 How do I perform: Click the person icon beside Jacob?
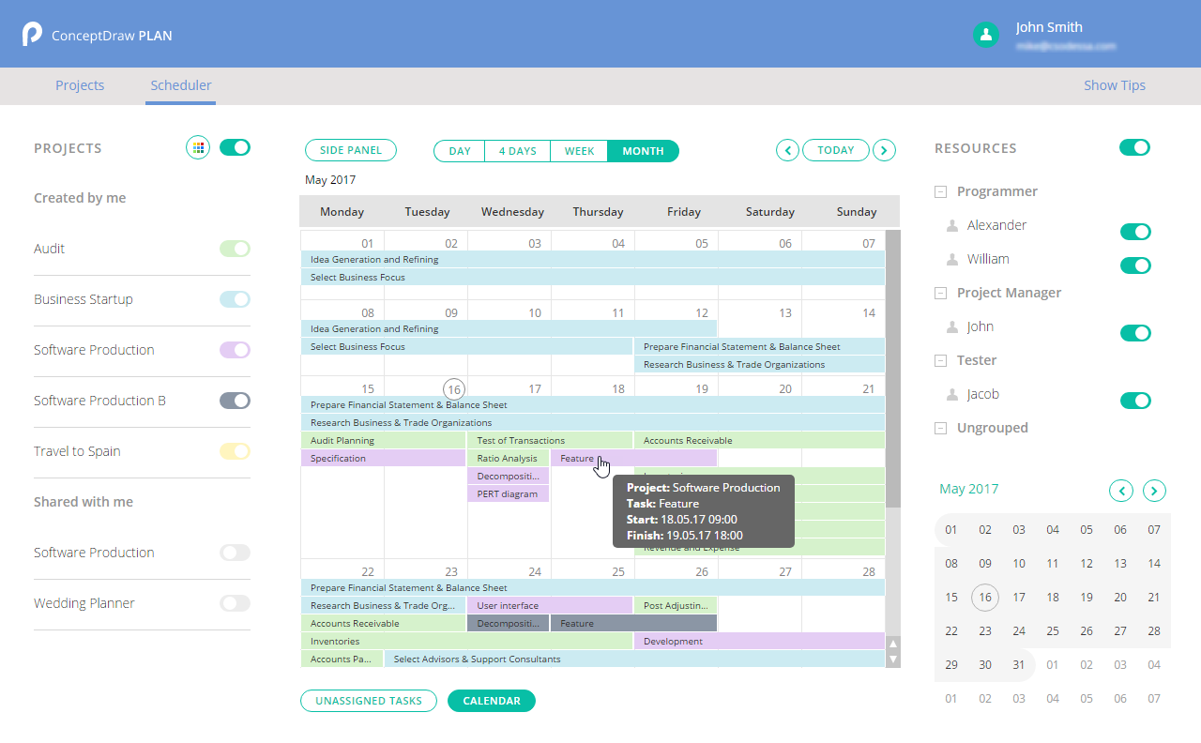point(952,394)
